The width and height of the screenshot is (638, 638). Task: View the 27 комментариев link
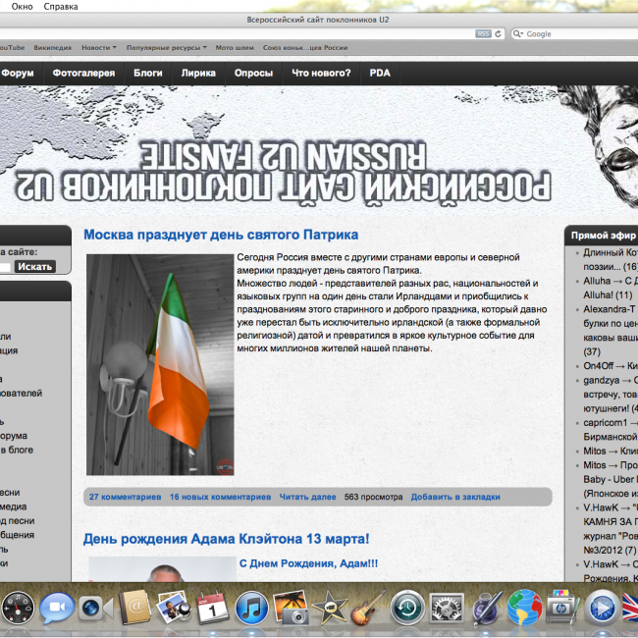(x=126, y=497)
